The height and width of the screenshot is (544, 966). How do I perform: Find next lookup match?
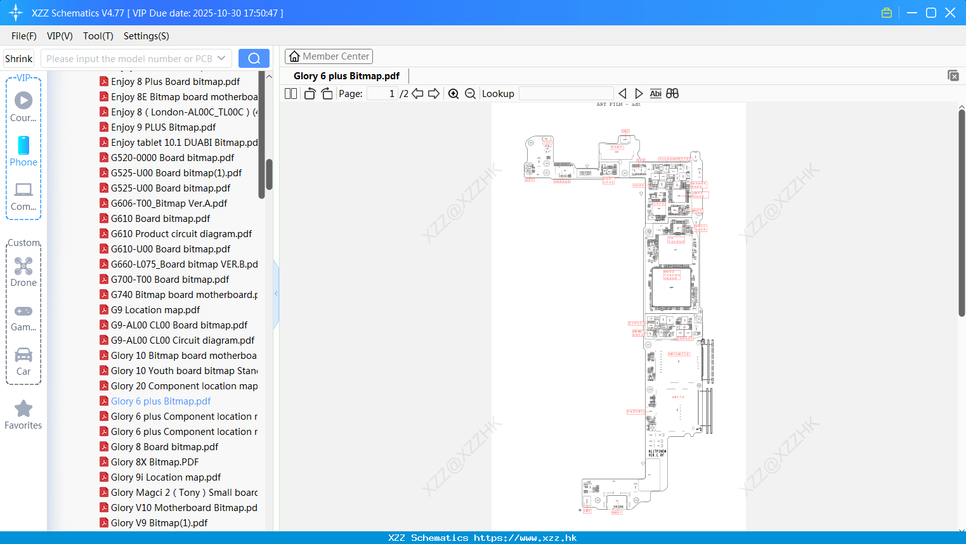[x=639, y=94]
